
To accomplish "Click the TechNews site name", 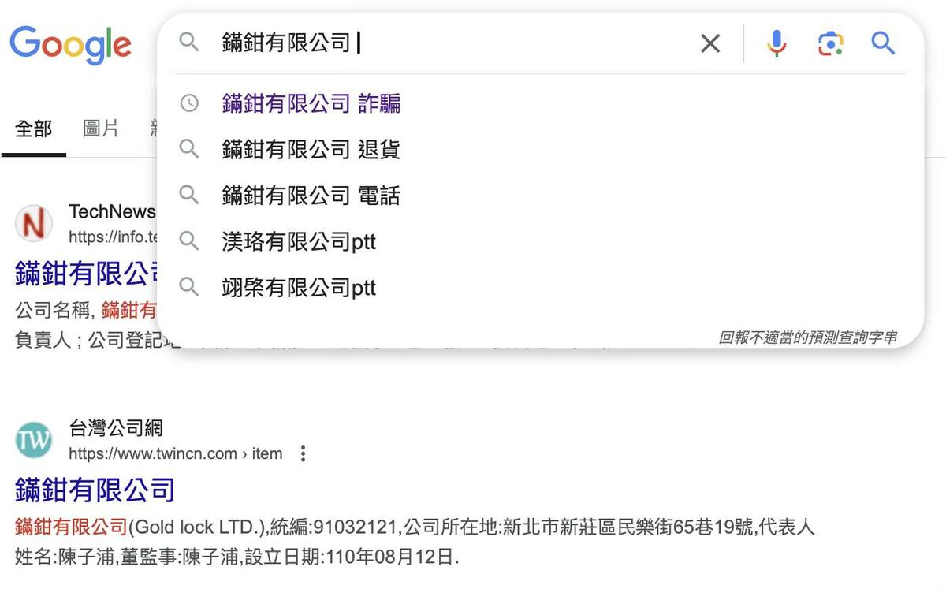I will [x=112, y=211].
